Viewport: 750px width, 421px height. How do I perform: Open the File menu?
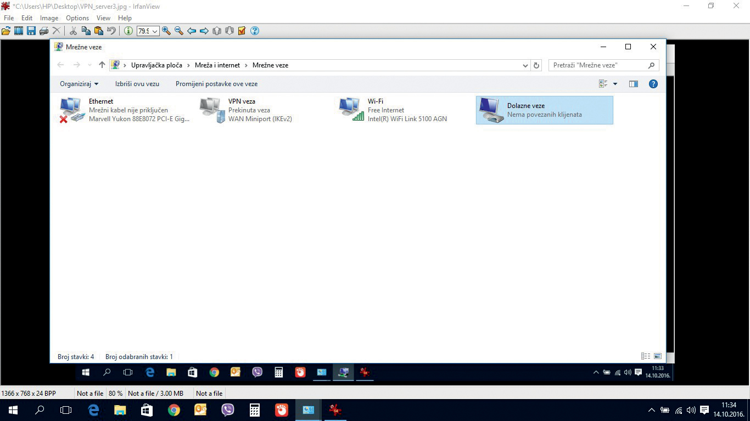point(9,18)
